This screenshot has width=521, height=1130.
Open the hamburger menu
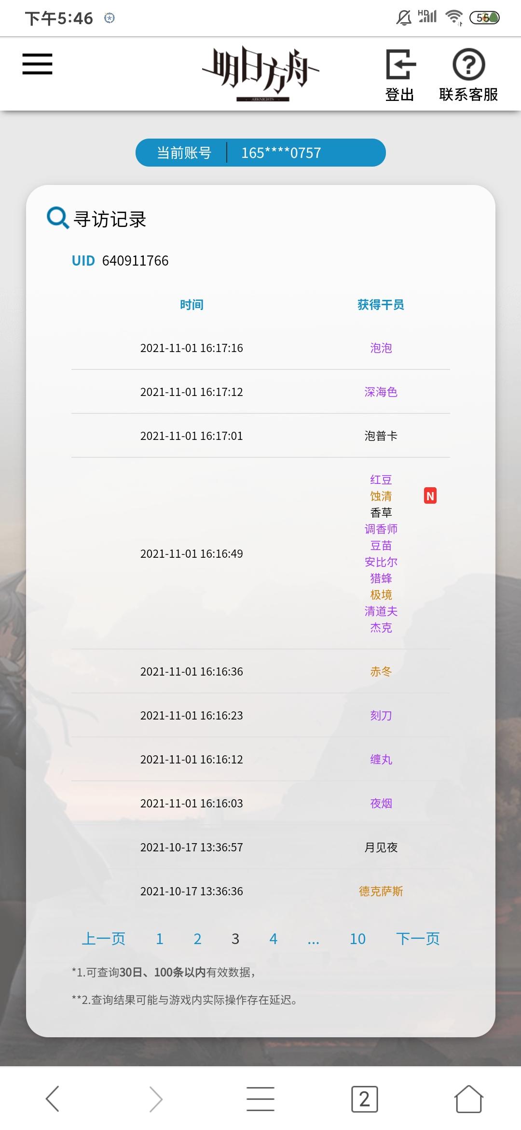tap(37, 64)
